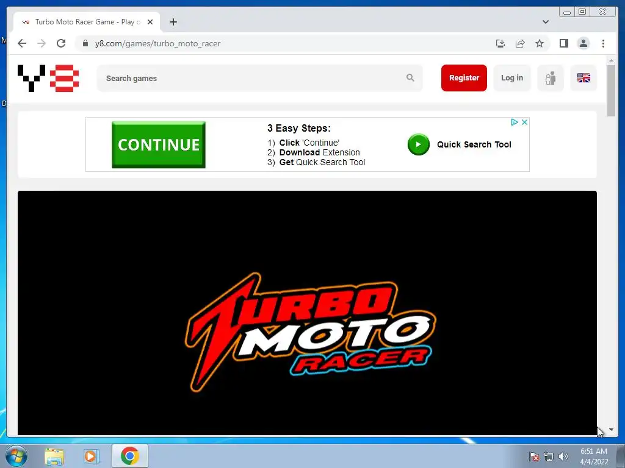
Task: Select the Turbo Moto Racer Game tab
Action: tap(87, 22)
